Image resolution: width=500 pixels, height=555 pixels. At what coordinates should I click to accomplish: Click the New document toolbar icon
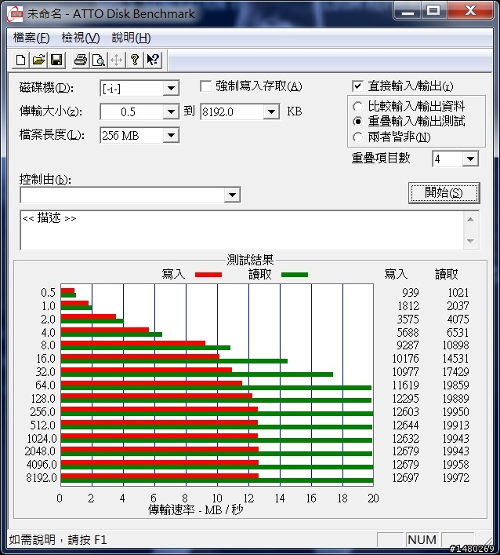pos(20,60)
